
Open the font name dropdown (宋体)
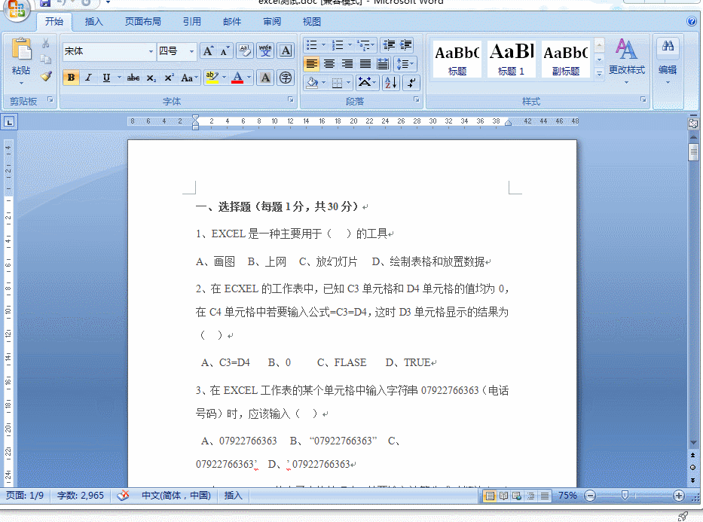pyautogui.click(x=151, y=51)
